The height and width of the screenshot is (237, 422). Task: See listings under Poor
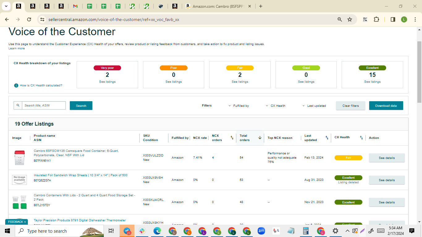coord(174,82)
